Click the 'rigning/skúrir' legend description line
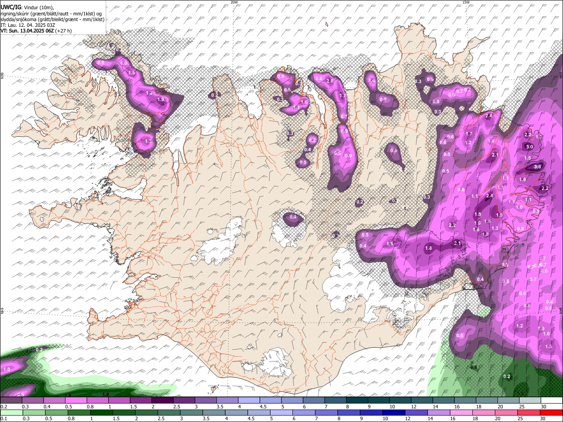This screenshot has height=422, width=563. coord(51,13)
